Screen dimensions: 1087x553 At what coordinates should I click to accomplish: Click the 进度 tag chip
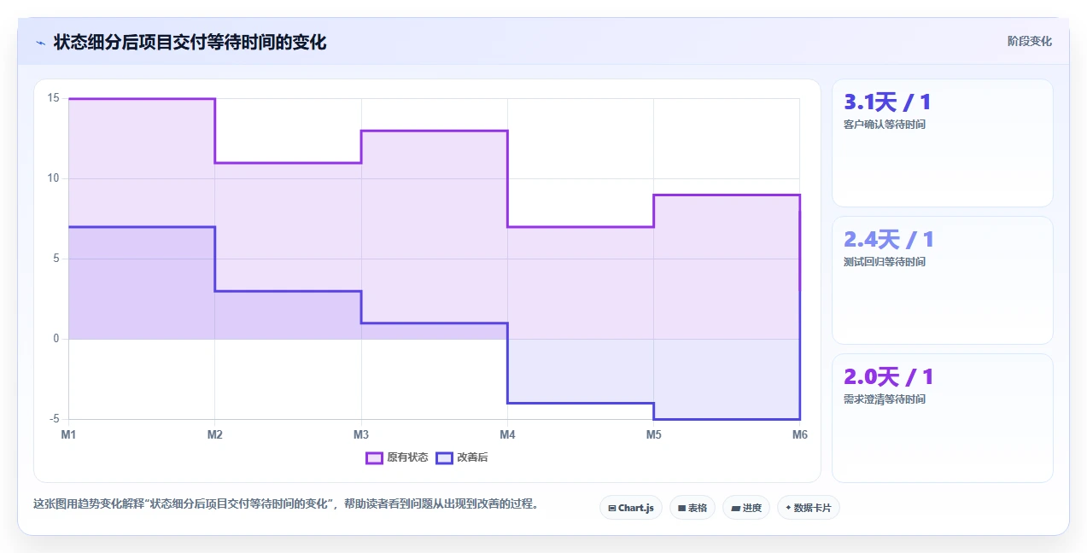746,508
